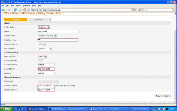
Task: Click the Apply button
Action: pyautogui.click(x=158, y=96)
